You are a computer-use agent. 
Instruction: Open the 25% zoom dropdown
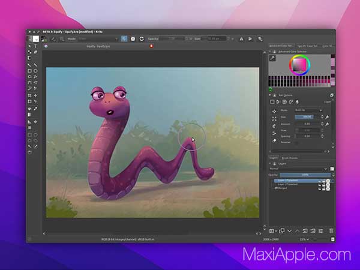[304, 239]
